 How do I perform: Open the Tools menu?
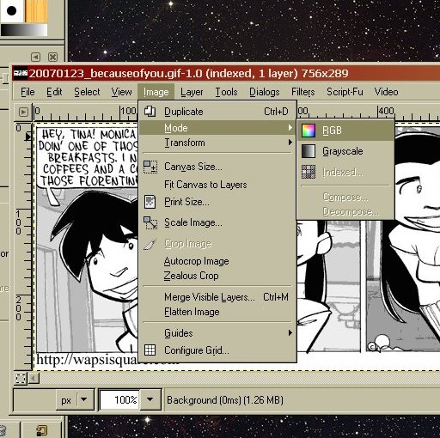coord(226,92)
